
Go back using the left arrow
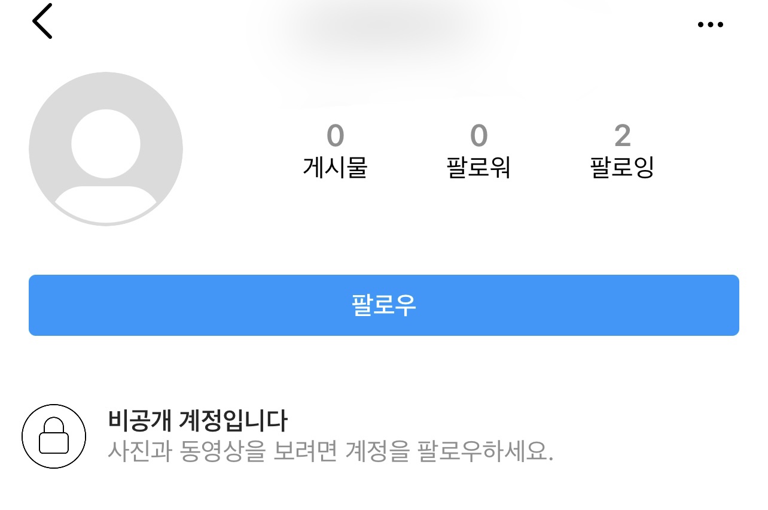click(42, 22)
